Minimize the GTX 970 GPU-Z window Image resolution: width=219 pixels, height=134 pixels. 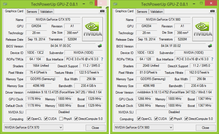pos(84,4)
